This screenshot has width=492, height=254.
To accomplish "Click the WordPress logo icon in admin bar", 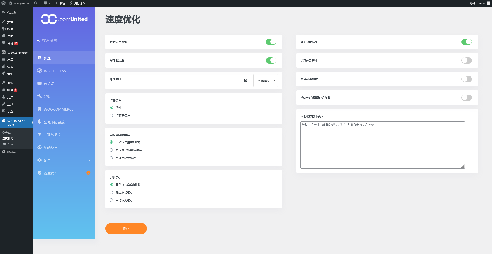I will coord(4,3).
